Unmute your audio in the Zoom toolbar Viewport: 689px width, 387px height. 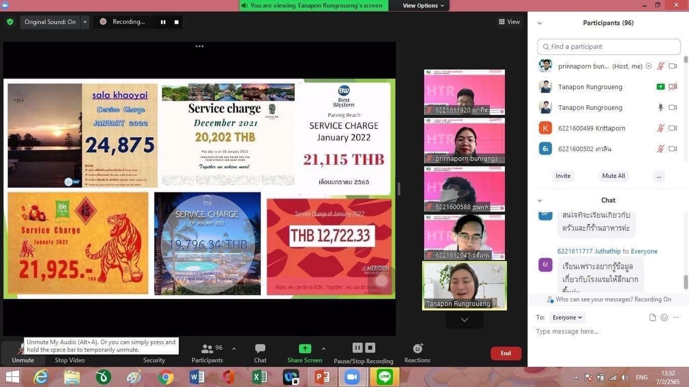coord(23,353)
